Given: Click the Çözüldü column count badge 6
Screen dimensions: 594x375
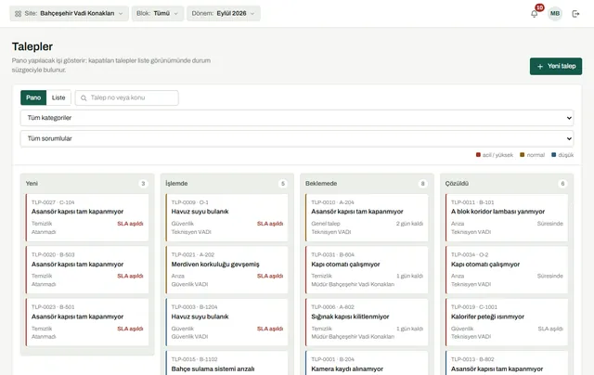Looking at the screenshot, I should coord(562,184).
